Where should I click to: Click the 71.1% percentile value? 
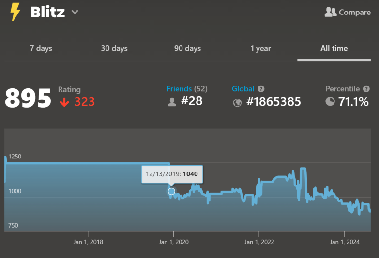[x=353, y=101]
